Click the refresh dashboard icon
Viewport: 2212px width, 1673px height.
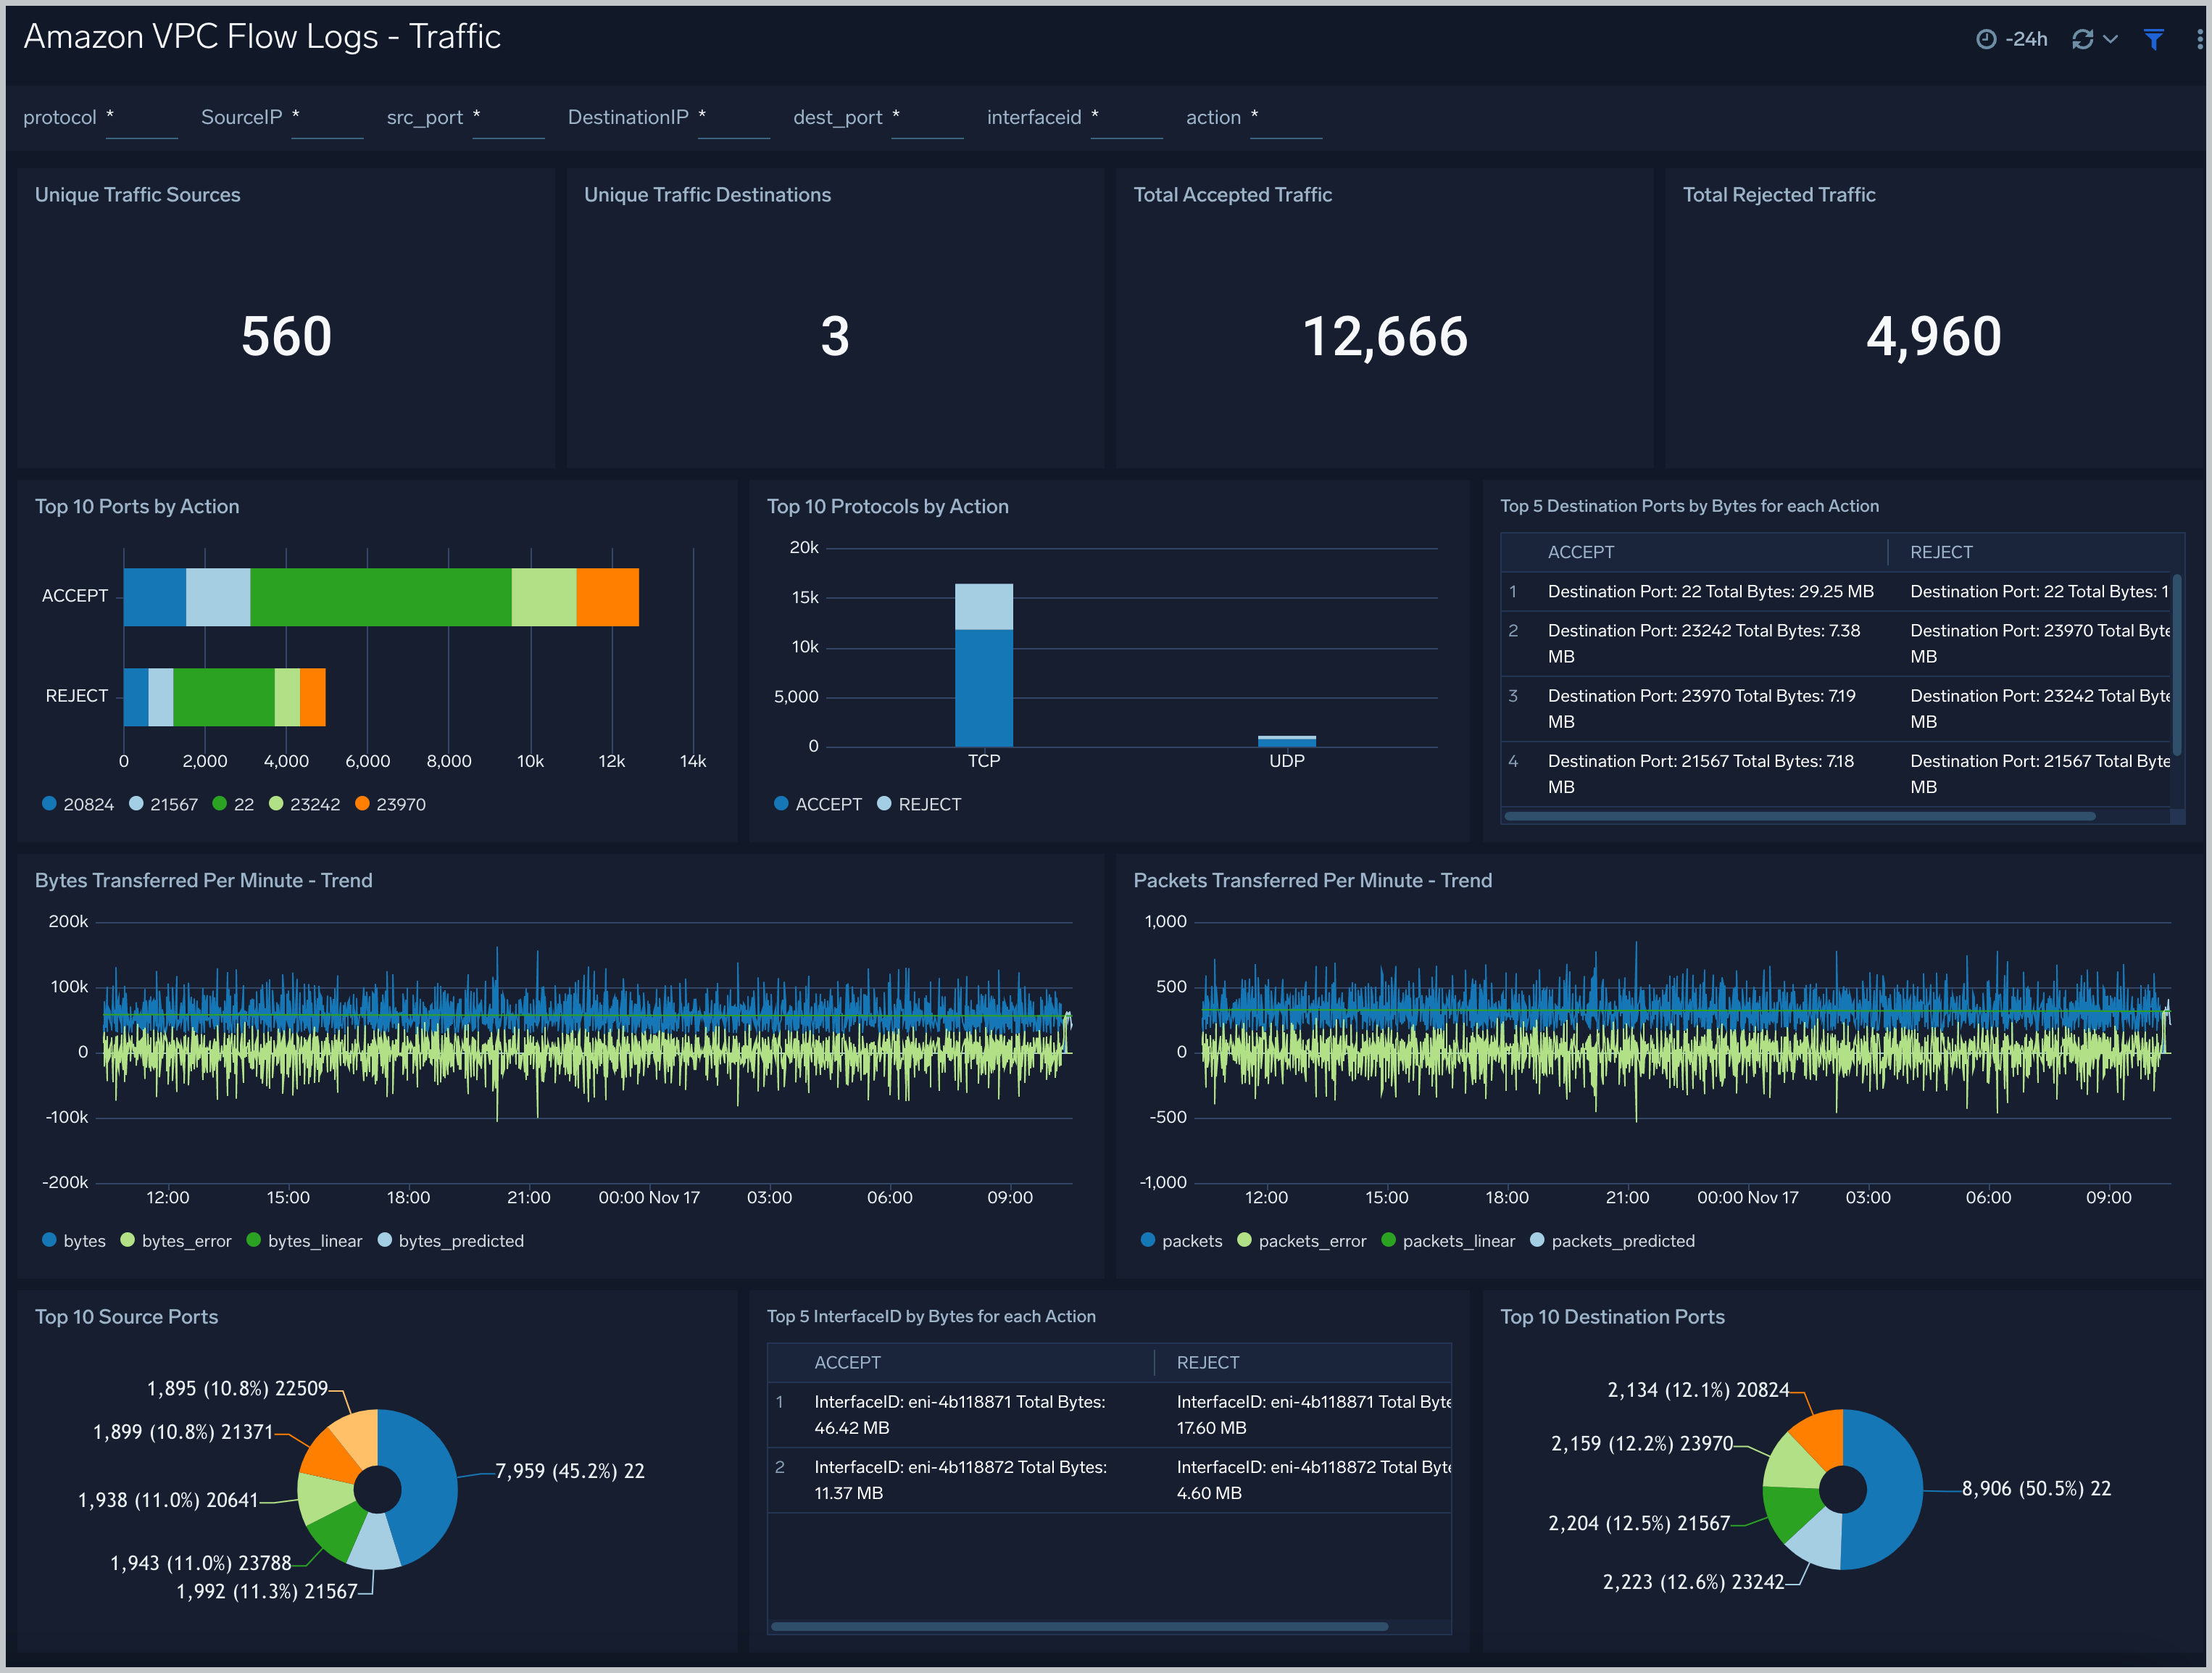tap(2082, 39)
